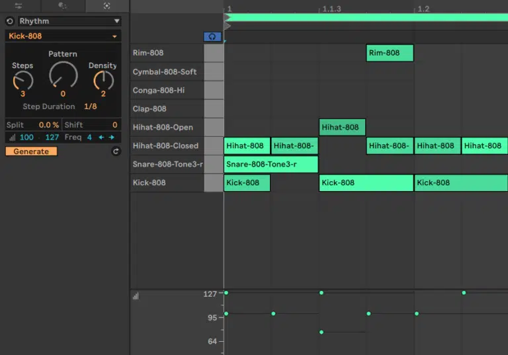Click the maximum velocity value 127
The image size is (508, 355).
coord(52,138)
